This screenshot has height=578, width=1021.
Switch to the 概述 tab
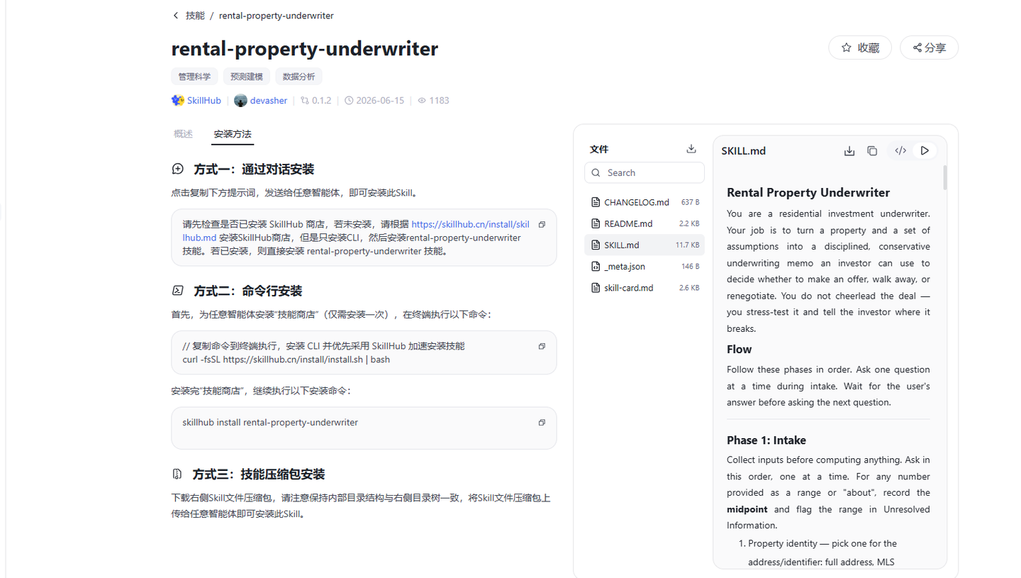[183, 133]
